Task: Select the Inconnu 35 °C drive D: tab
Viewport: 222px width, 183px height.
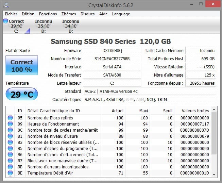Action: pos(44,26)
